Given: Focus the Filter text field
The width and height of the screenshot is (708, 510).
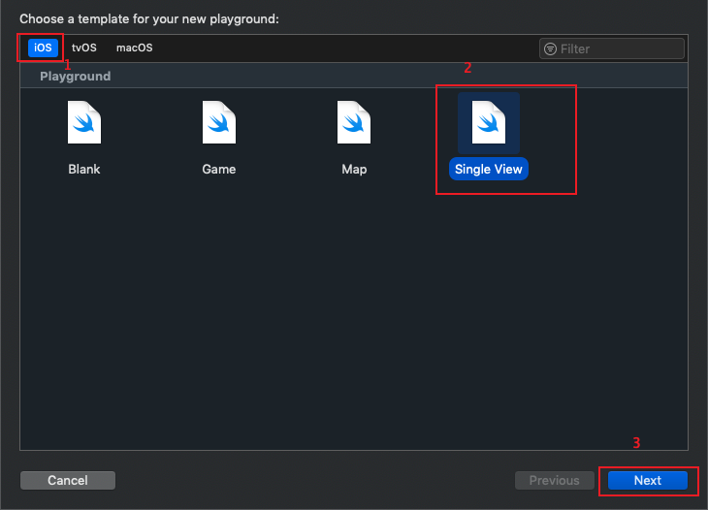Looking at the screenshot, I should 612,48.
